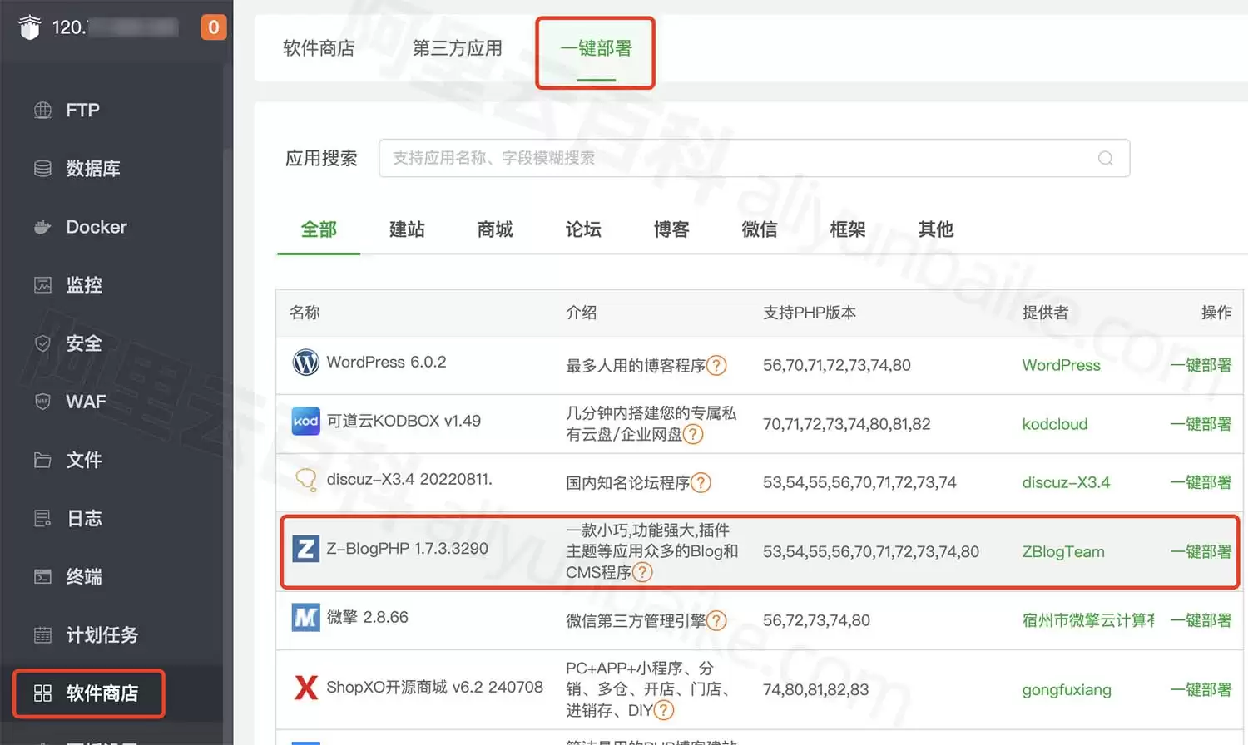Click the FTP globe icon

tap(42, 111)
